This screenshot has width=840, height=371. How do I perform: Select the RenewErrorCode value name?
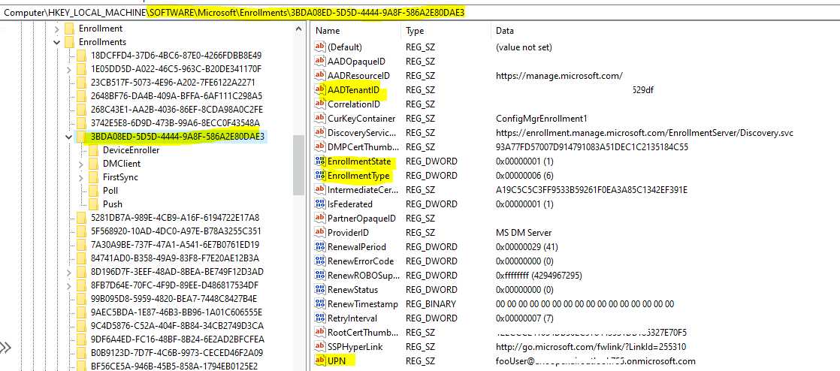click(x=361, y=261)
